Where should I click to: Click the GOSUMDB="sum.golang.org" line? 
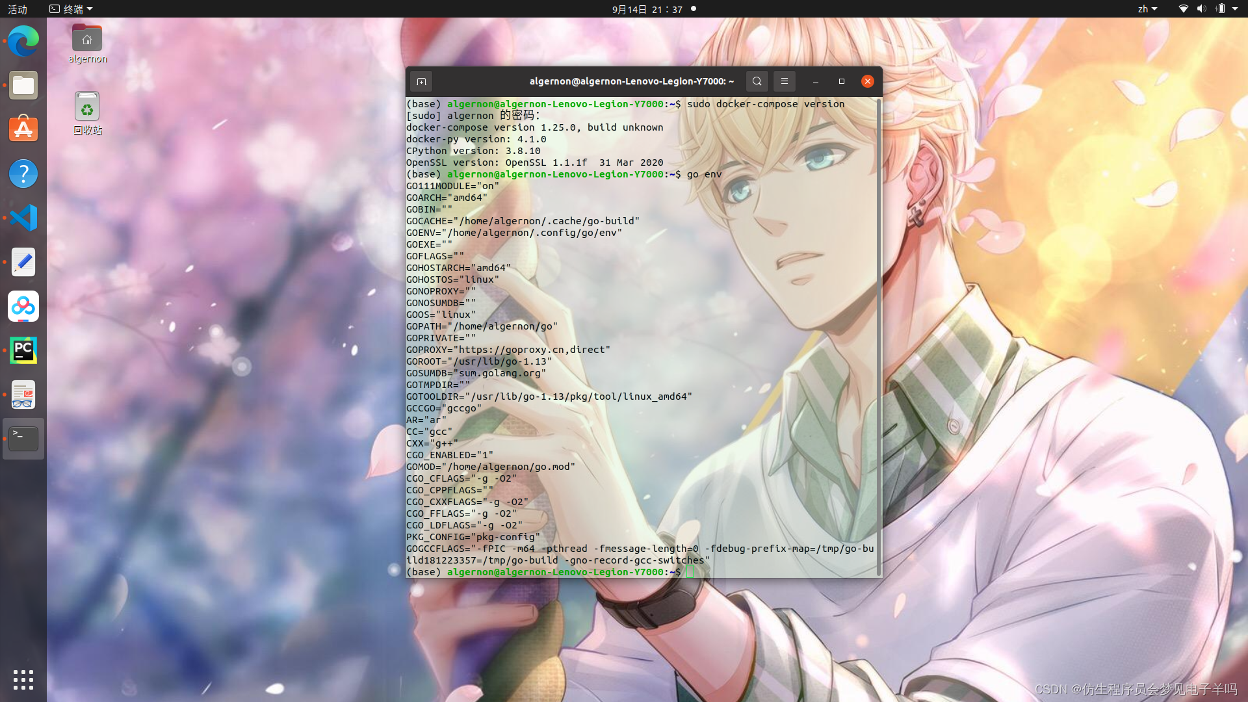476,373
